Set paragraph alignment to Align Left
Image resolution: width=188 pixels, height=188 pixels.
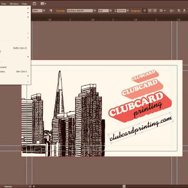pos(145,11)
